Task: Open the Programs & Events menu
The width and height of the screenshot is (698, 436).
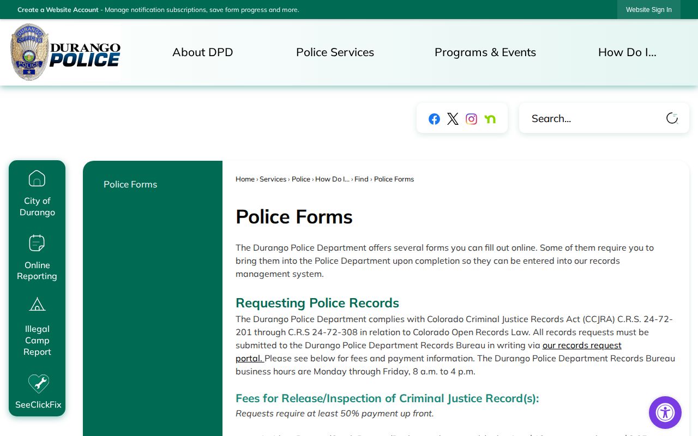Action: coord(485,52)
